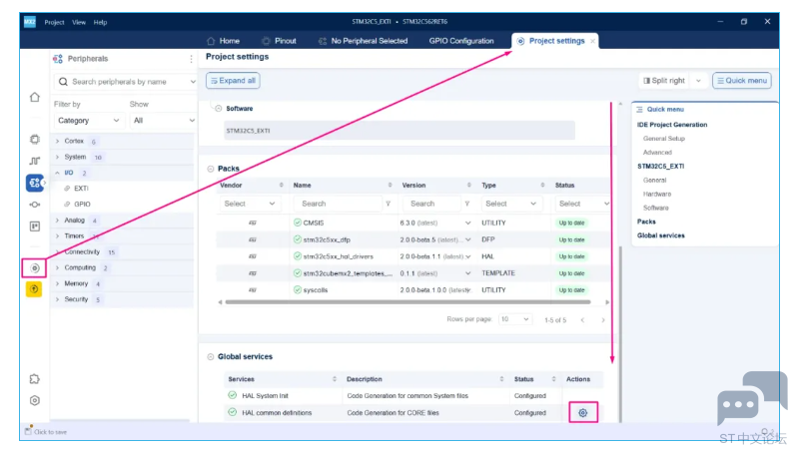Image resolution: width=796 pixels, height=454 pixels.
Task: Click the Expand all button
Action: click(233, 81)
